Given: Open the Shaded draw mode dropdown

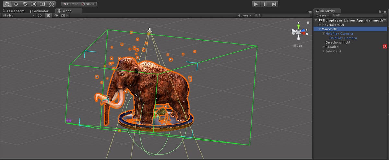Looking at the screenshot, I should click(18, 15).
